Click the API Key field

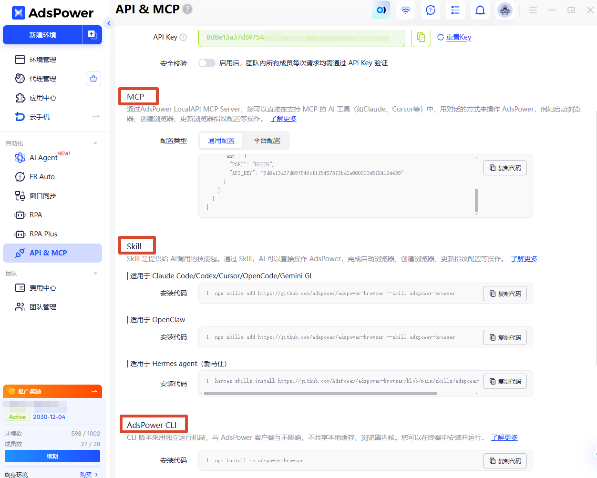pyautogui.click(x=302, y=37)
